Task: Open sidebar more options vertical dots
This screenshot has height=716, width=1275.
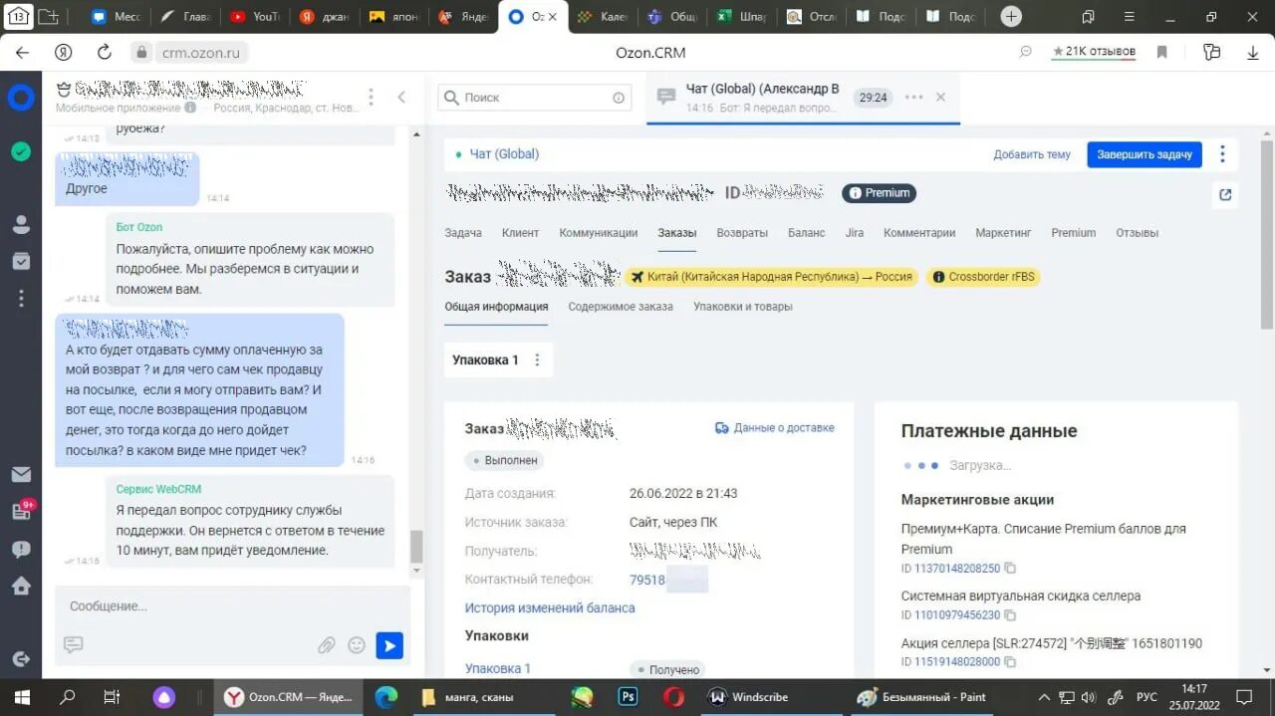Action: tap(21, 298)
